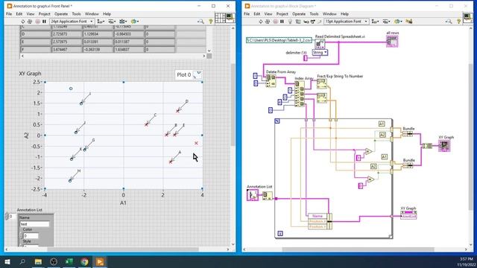Click Plot 0 legend on XY Graph
This screenshot has width=477, height=268.
pos(189,74)
